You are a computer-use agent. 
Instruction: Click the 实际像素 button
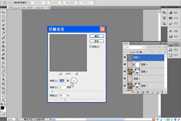pyautogui.click(x=38, y=3)
